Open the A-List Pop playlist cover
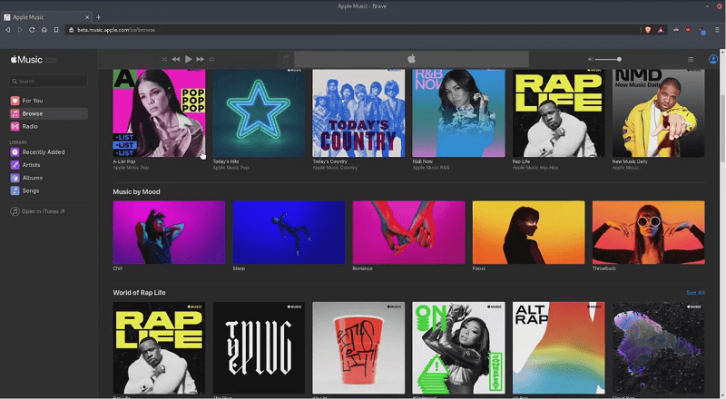The height and width of the screenshot is (399, 726). [159, 113]
